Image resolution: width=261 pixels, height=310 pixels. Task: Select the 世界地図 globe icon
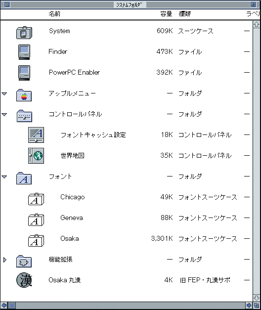pyautogui.click(x=36, y=156)
